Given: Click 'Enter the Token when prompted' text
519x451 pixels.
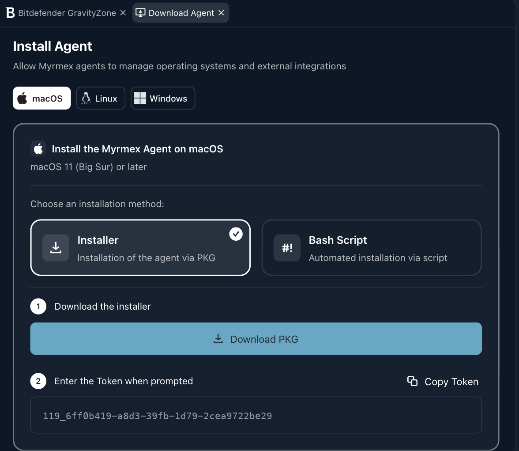Looking at the screenshot, I should pos(124,381).
